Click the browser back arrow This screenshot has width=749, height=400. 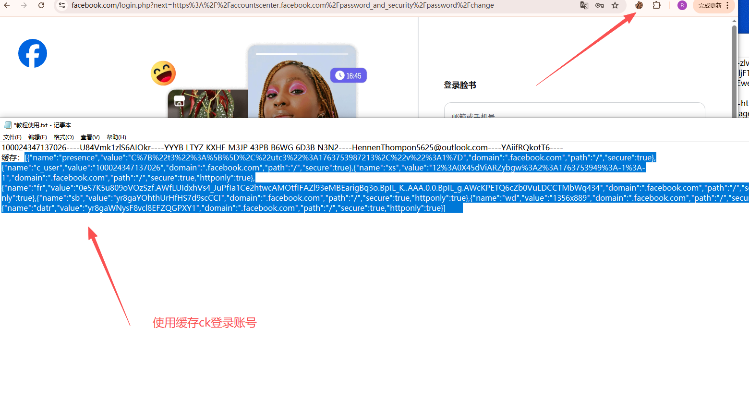(x=7, y=5)
